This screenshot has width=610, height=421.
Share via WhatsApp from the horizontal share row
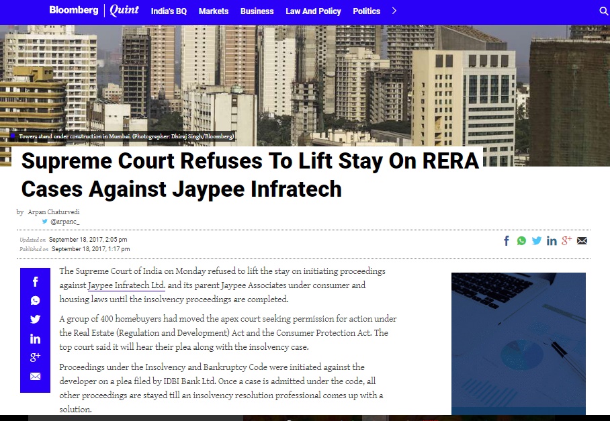(x=521, y=241)
